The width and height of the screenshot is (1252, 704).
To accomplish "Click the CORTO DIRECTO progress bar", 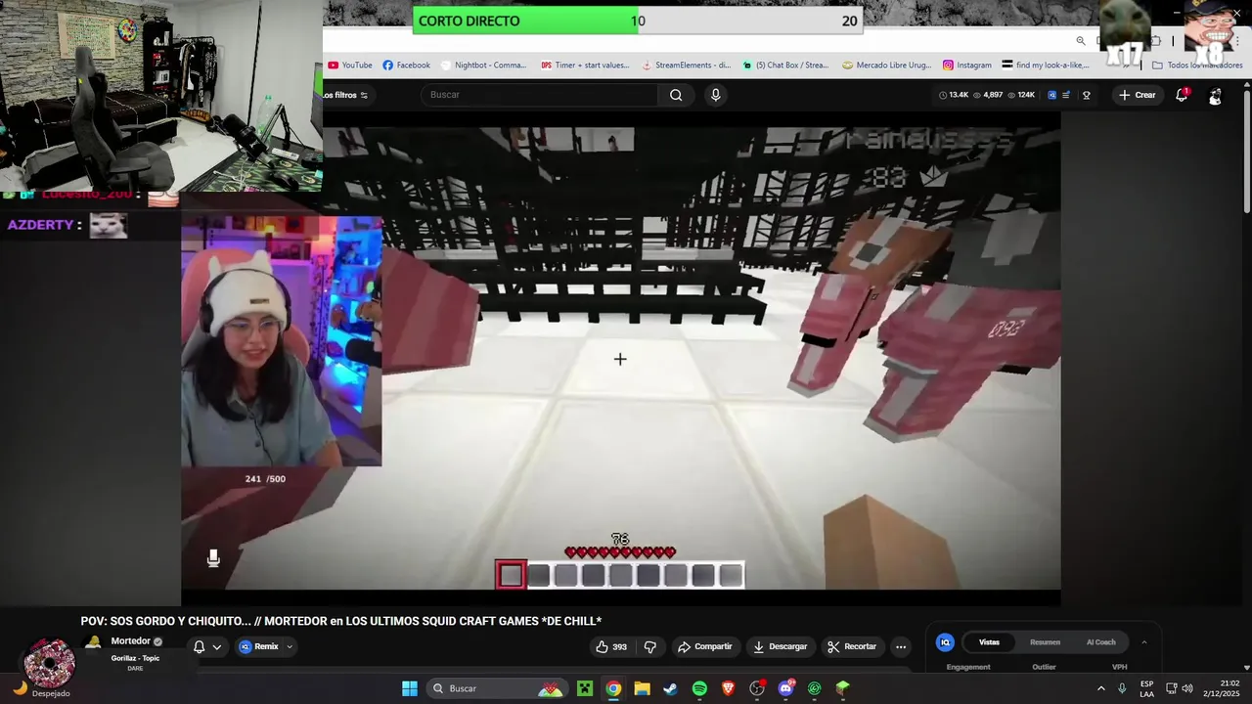I will pyautogui.click(x=638, y=21).
